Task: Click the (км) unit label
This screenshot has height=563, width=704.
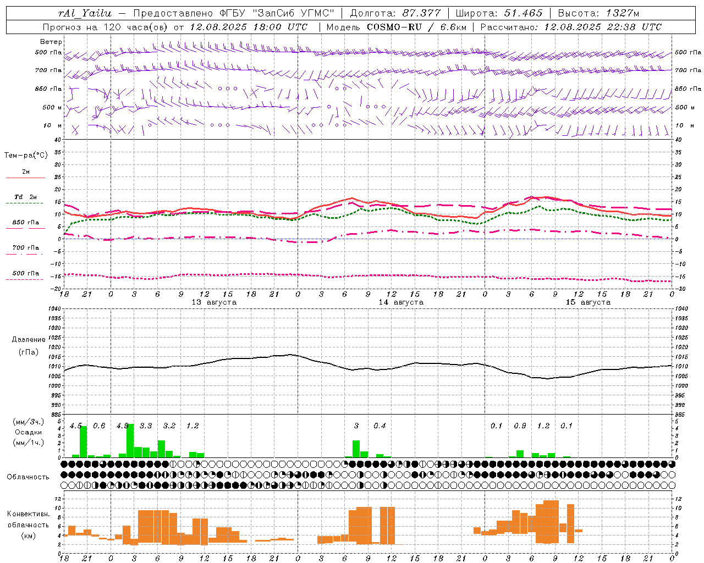Action: pos(28,536)
